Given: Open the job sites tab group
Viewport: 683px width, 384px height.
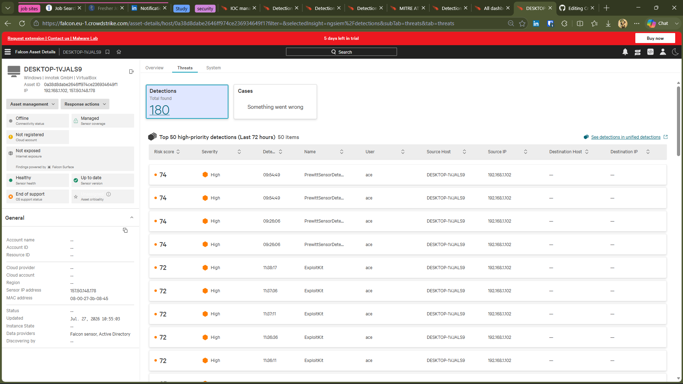Looking at the screenshot, I should click(29, 9).
